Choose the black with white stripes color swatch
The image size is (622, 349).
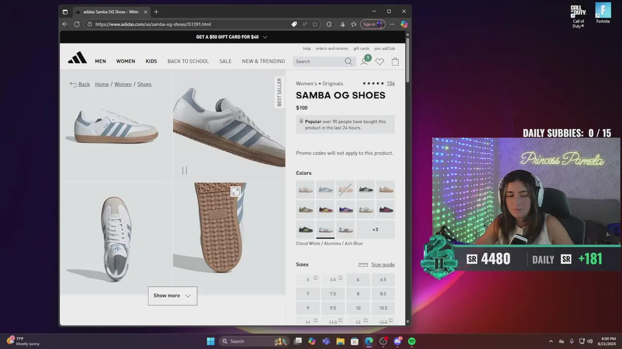coord(365,190)
